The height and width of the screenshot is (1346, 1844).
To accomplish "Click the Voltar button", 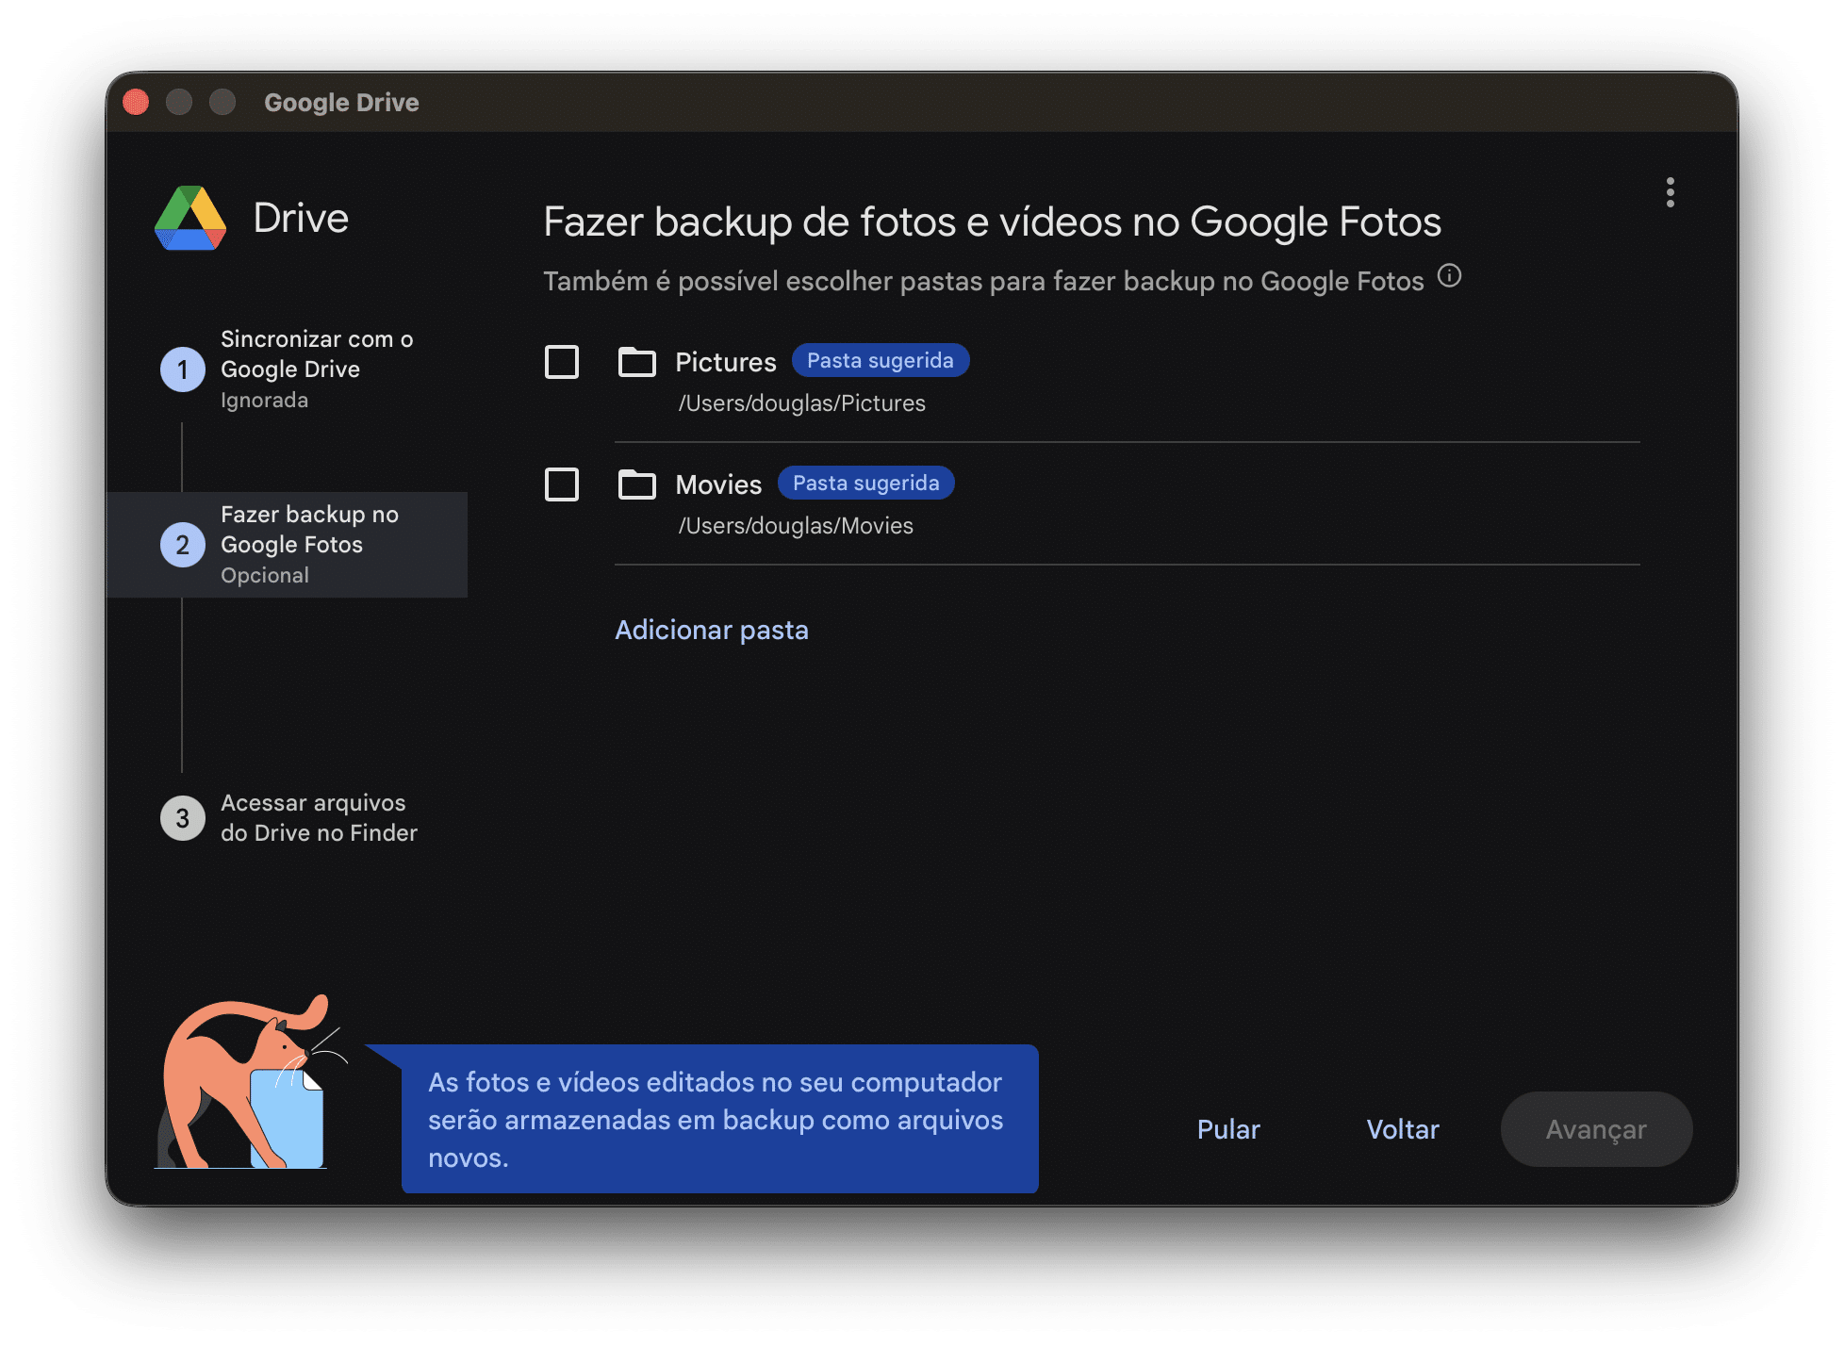I will click(x=1402, y=1129).
